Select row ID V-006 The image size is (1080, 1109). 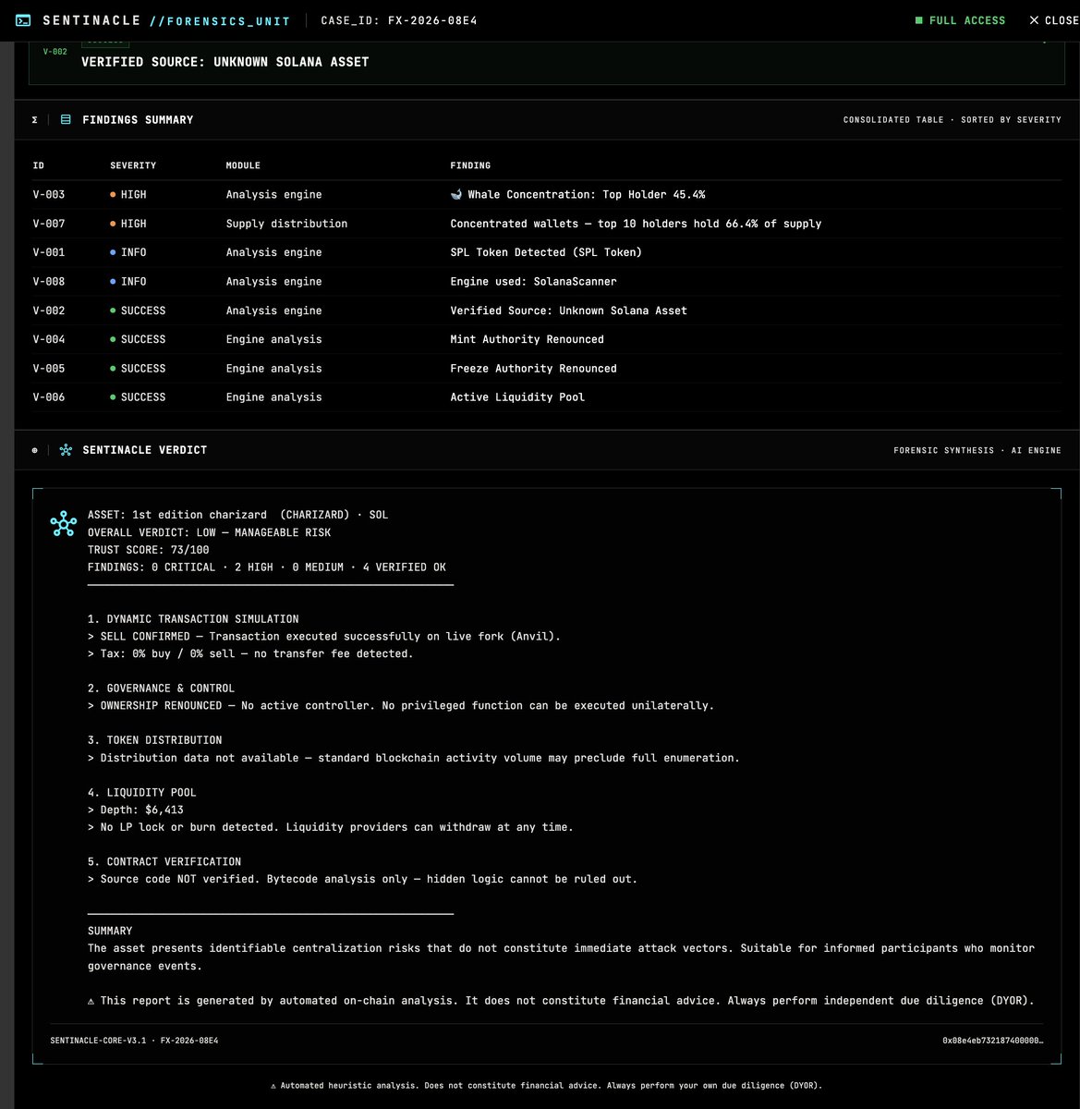49,397
